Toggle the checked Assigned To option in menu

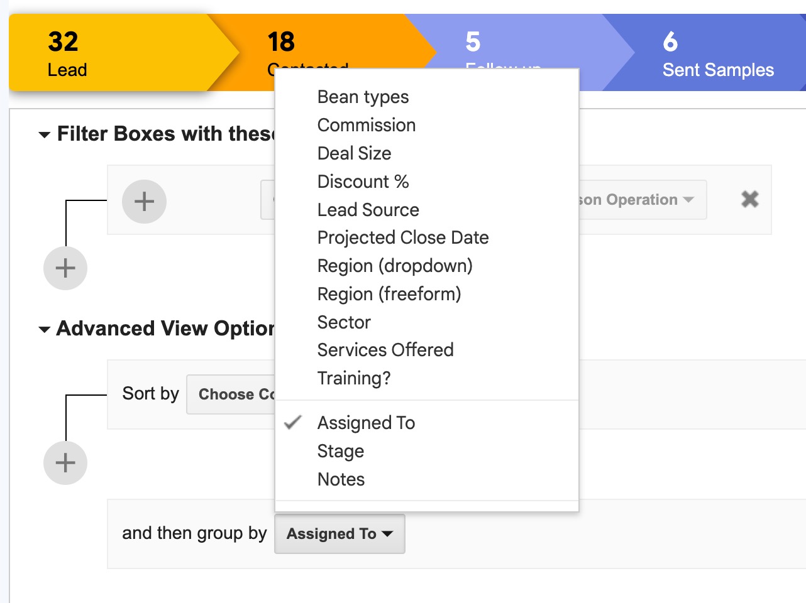(366, 423)
